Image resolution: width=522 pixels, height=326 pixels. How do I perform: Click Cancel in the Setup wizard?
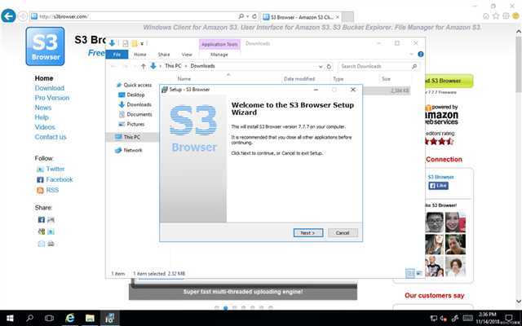343,233
